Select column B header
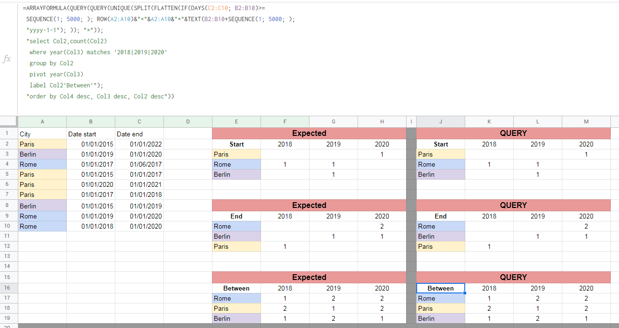 91,122
